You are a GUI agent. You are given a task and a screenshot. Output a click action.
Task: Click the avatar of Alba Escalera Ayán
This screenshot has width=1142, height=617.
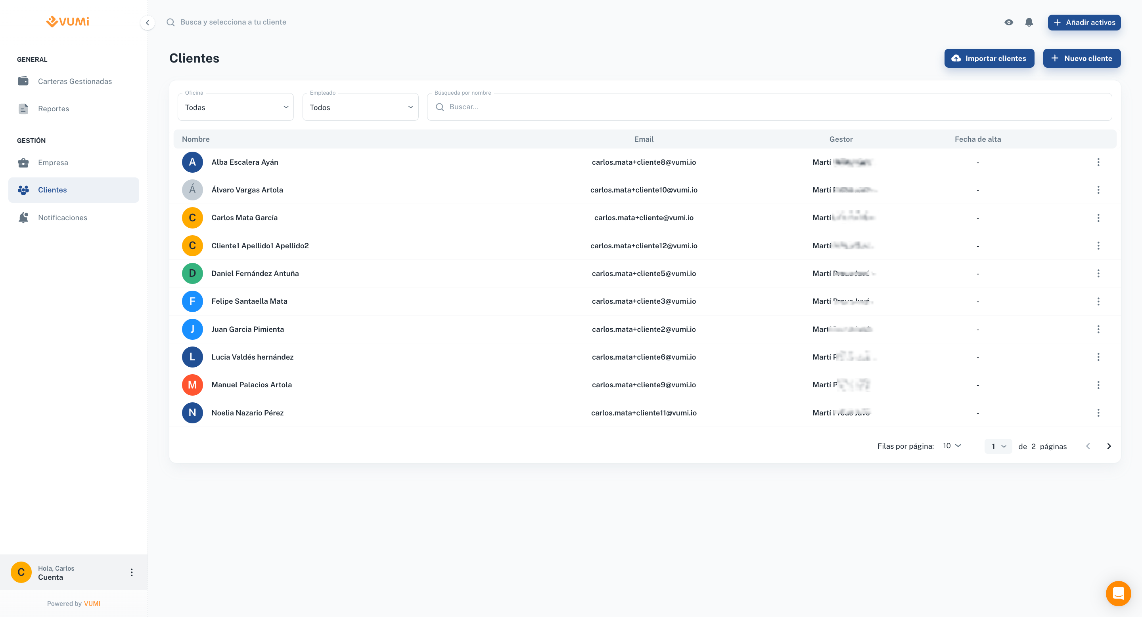(192, 162)
